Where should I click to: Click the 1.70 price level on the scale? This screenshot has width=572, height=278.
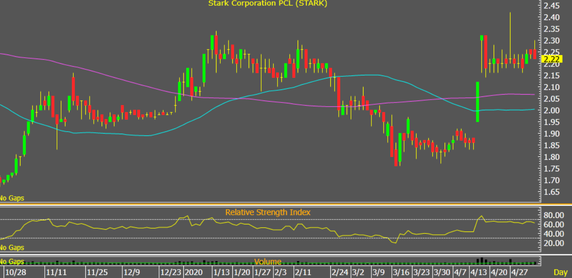click(x=552, y=180)
